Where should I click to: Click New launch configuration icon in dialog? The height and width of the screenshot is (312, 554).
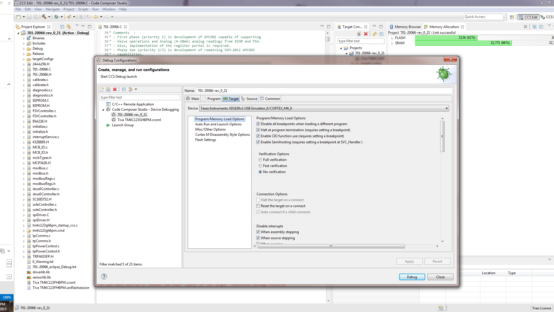click(102, 90)
